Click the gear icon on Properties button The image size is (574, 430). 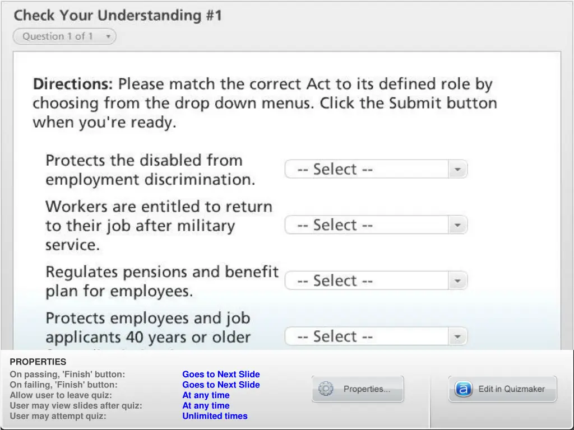[x=326, y=389]
